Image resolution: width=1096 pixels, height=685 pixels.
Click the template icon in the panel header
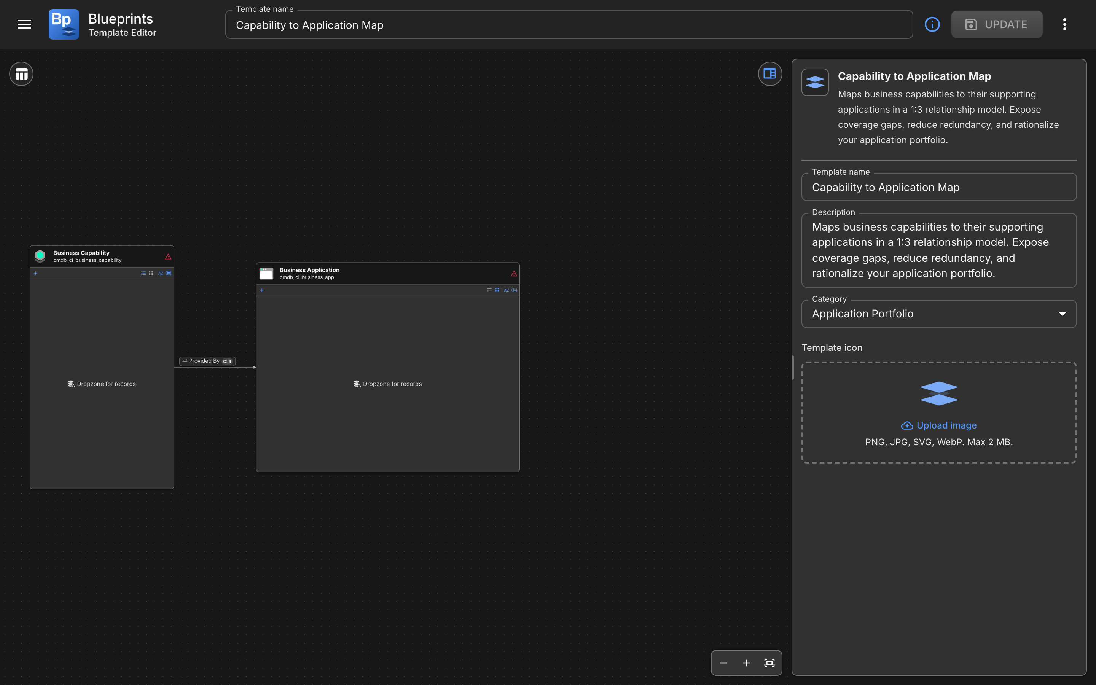pyautogui.click(x=815, y=82)
